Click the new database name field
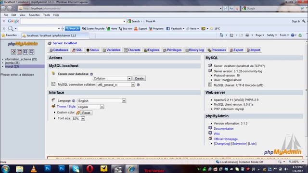Image resolution: width=308 pixels, height=173 pixels. tap(75, 78)
